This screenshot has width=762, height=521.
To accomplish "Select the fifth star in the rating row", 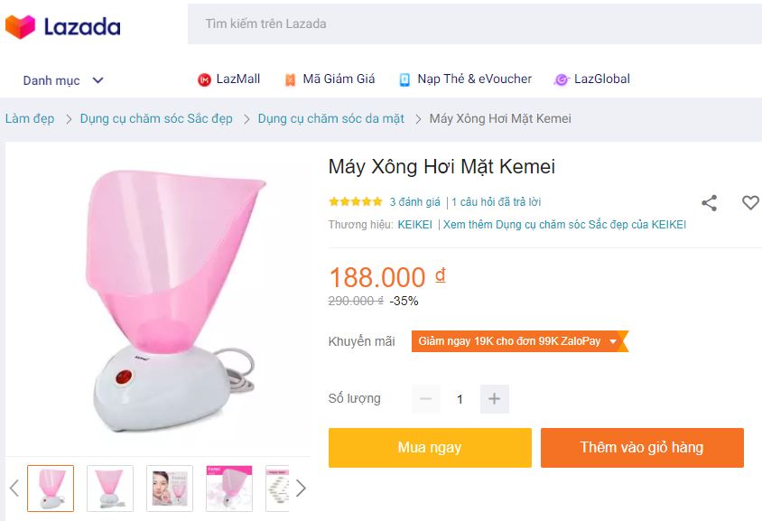I will [x=376, y=201].
